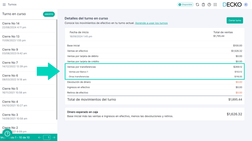Screen dimensions: 252x141
Task: Select Ventas por tarjeta de crédito row
Action: (155, 61)
